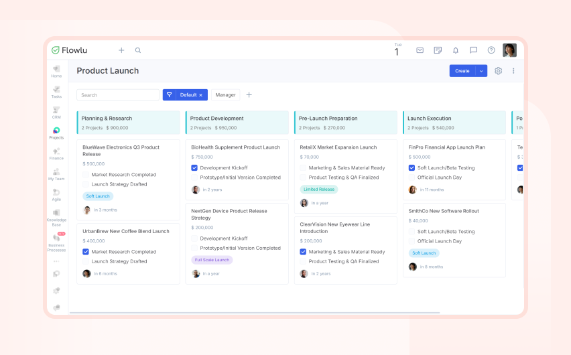Open Projects in the sidebar
Image resolution: width=571 pixels, height=355 pixels.
[56, 133]
